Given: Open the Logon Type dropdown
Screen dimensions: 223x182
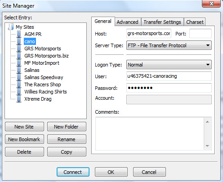Looking at the screenshot, I should pos(169,65).
